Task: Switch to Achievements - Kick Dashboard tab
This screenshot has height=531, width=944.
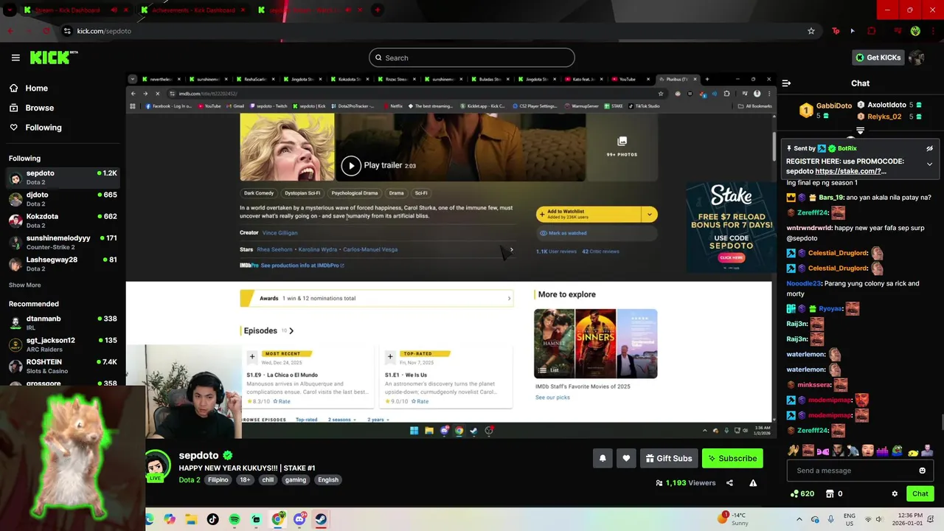Action: tap(193, 10)
